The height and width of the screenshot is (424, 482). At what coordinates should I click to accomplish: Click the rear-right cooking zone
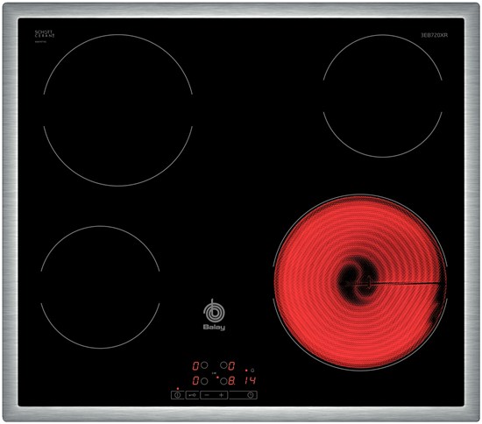click(x=383, y=95)
